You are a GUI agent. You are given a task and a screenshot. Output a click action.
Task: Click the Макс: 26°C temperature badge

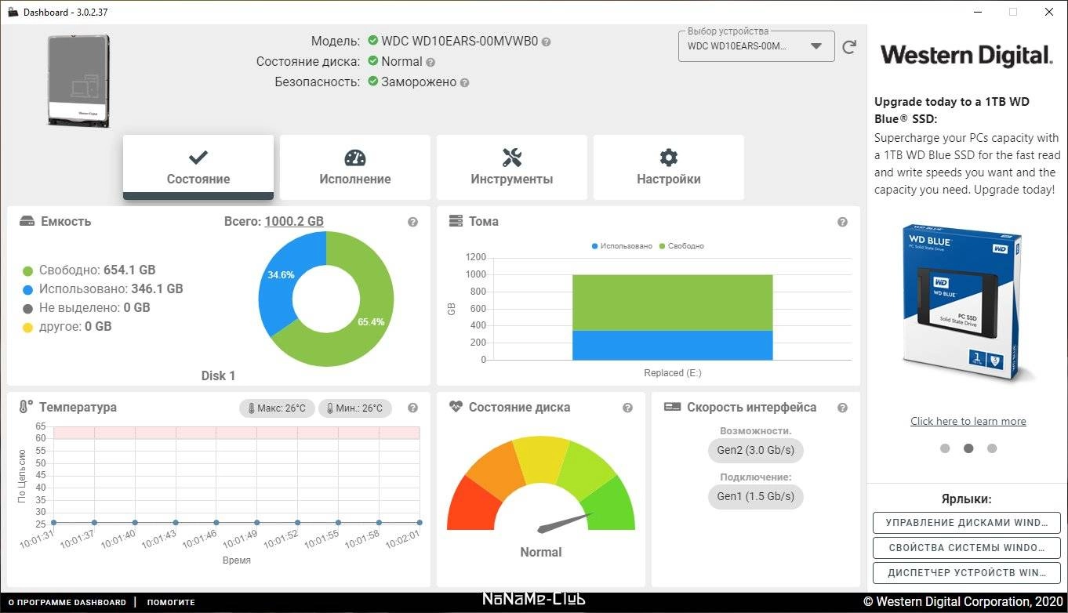pyautogui.click(x=278, y=408)
